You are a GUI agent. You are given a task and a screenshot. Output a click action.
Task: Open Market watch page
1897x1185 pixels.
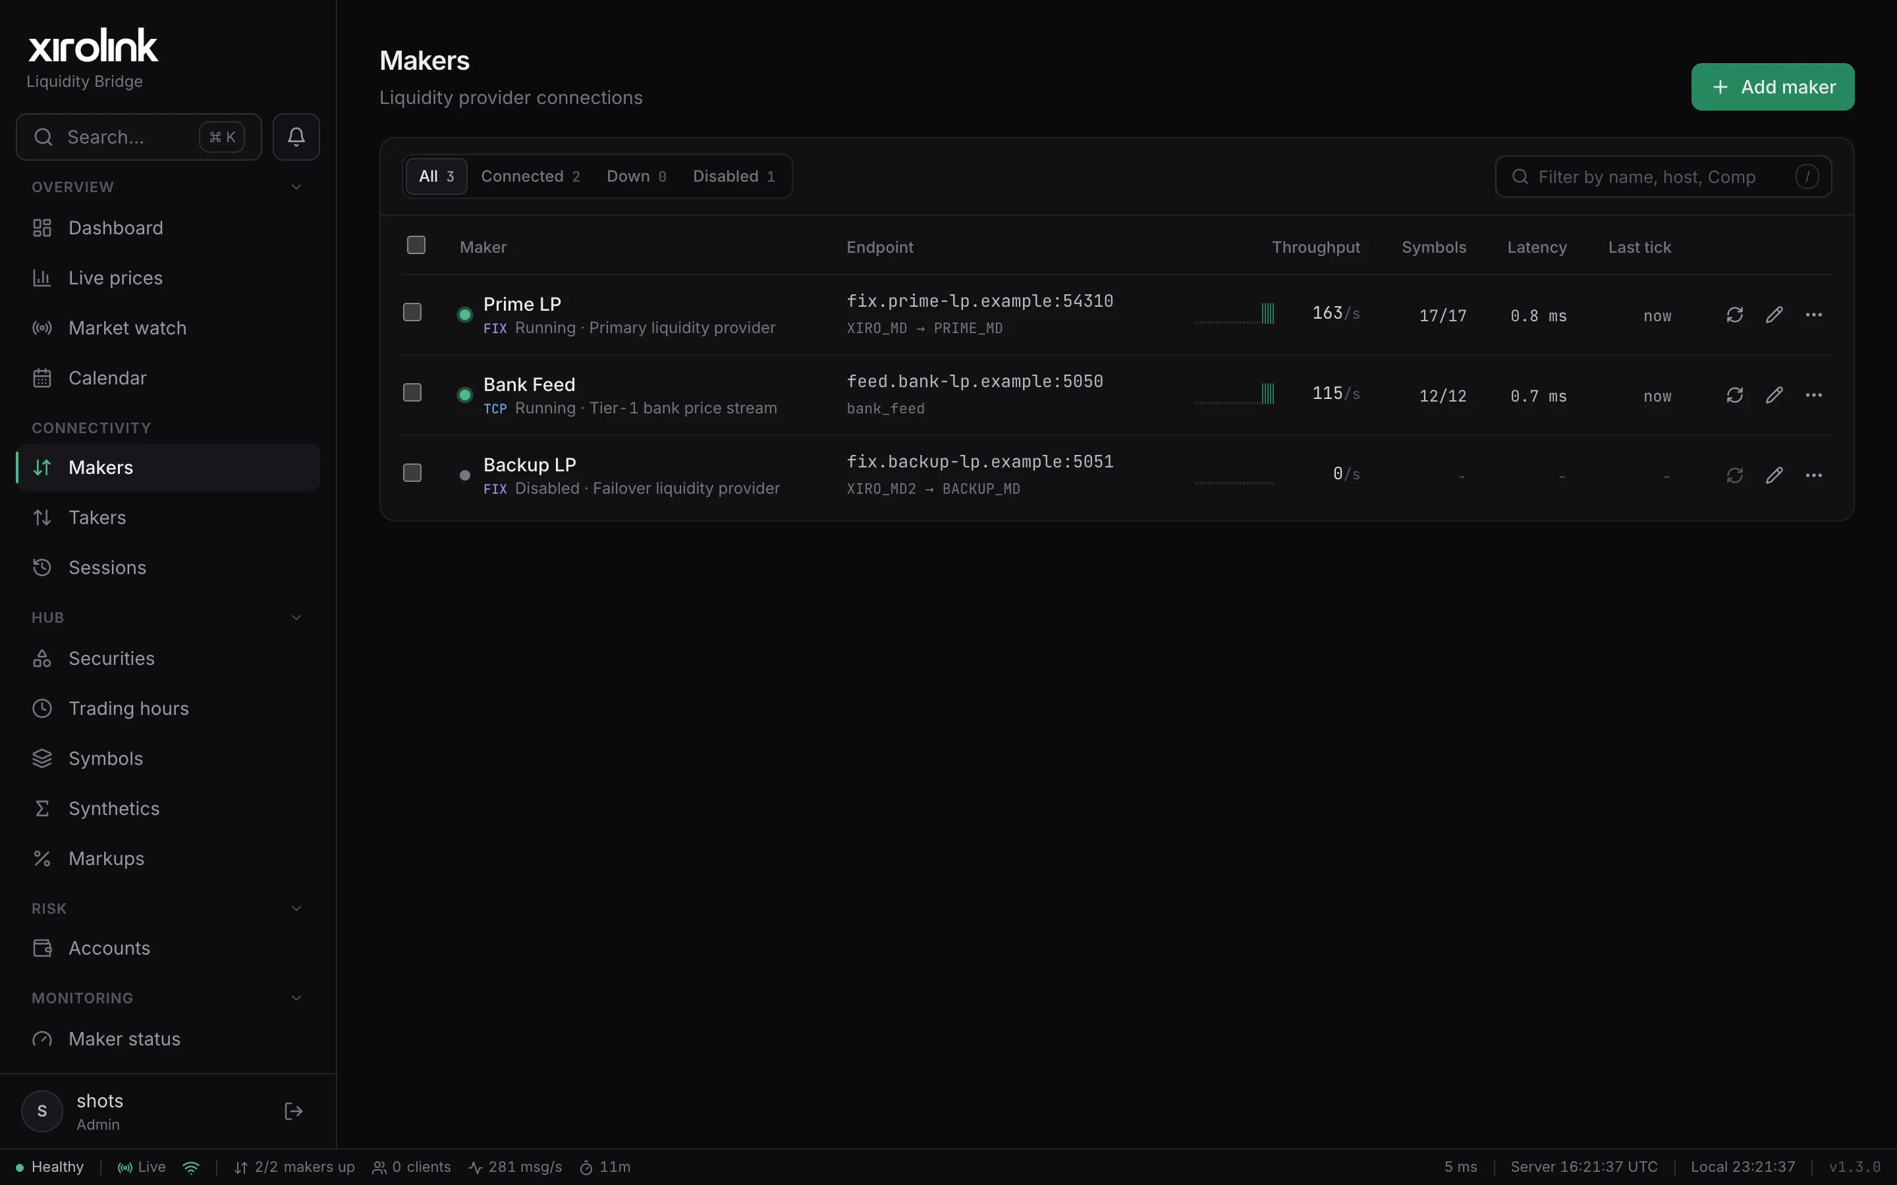(x=168, y=329)
